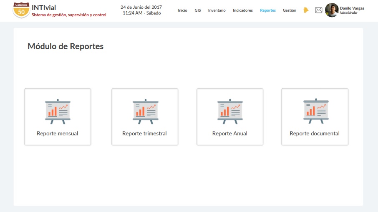This screenshot has height=212, width=378.
Task: Click the time 11:24 AM - Sábado
Action: pos(142,13)
